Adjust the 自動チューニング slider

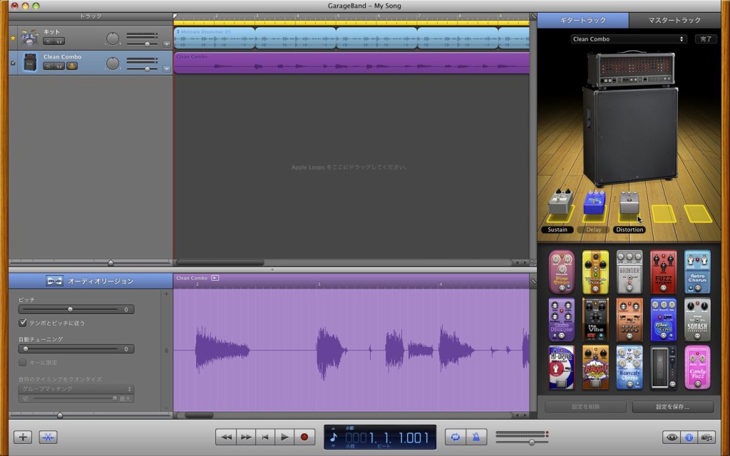[x=26, y=349]
